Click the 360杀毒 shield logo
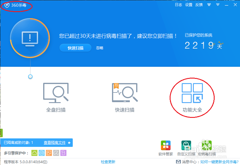The height and width of the screenshot is (165, 240). 7,5
